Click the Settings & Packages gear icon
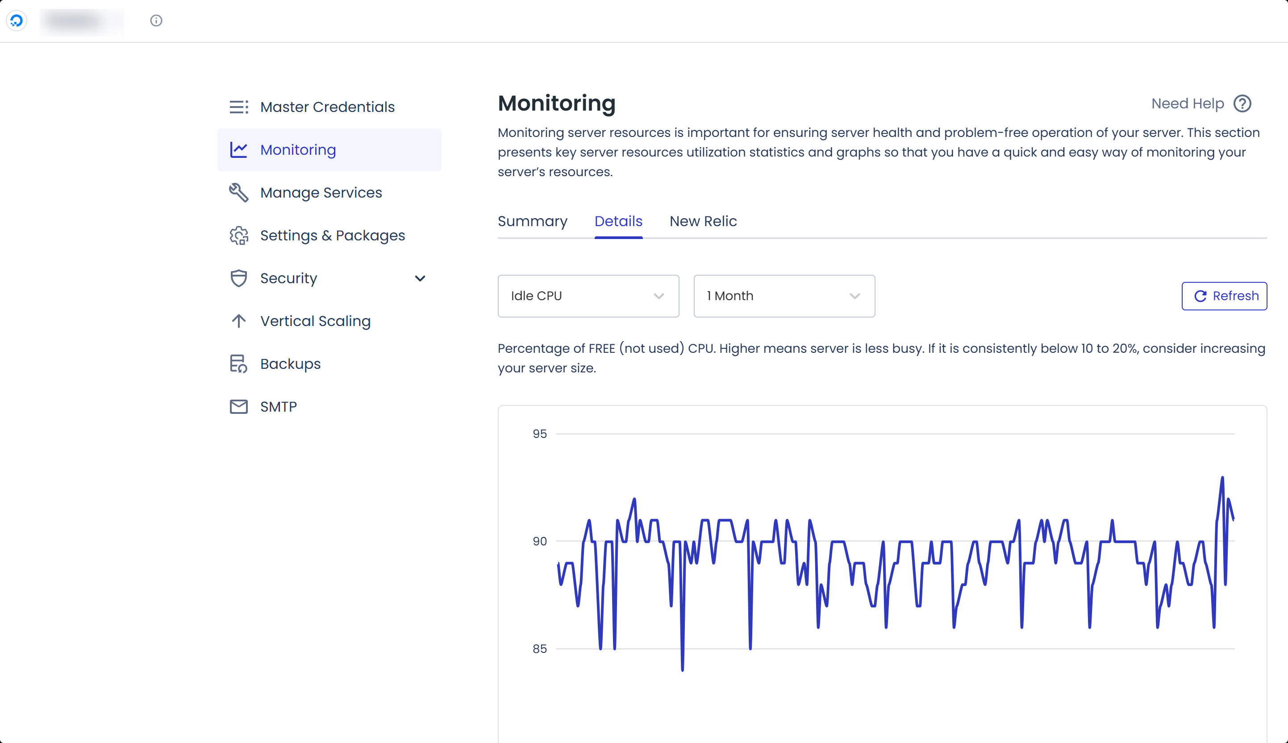Viewport: 1288px width, 743px height. point(238,236)
